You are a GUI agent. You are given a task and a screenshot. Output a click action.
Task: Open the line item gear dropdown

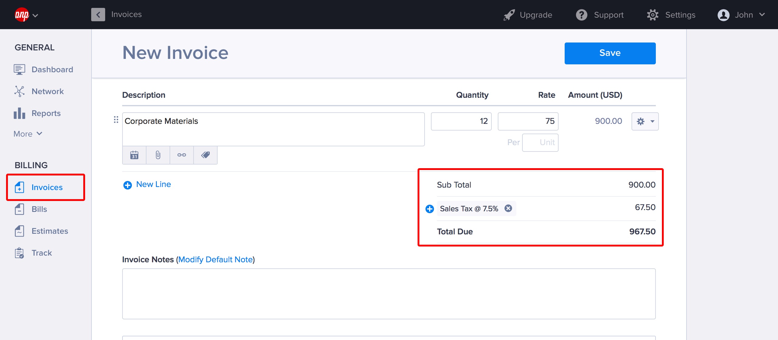645,121
